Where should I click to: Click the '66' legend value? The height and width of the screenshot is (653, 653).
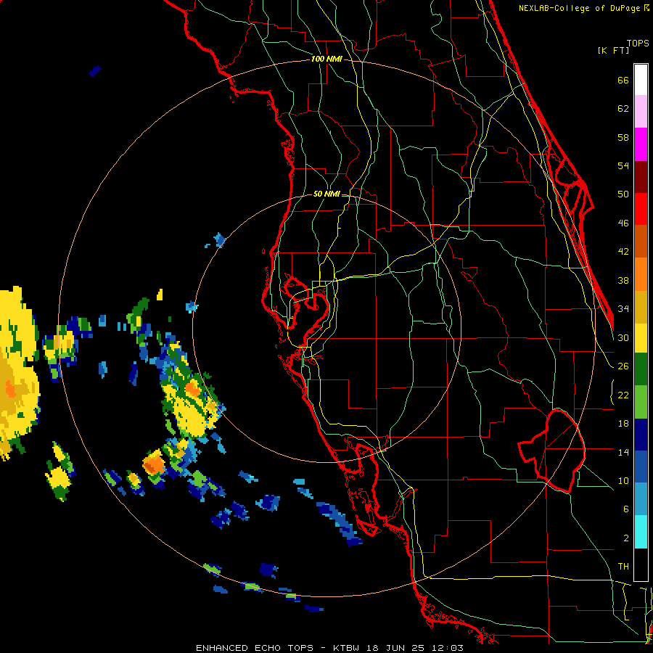point(623,80)
